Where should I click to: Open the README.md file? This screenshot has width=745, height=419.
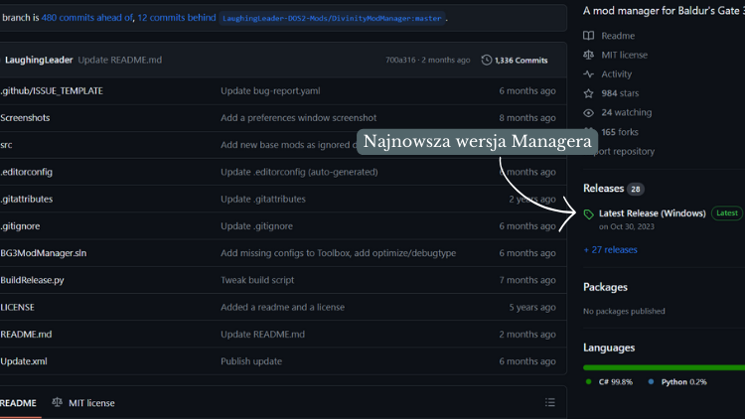tap(26, 335)
